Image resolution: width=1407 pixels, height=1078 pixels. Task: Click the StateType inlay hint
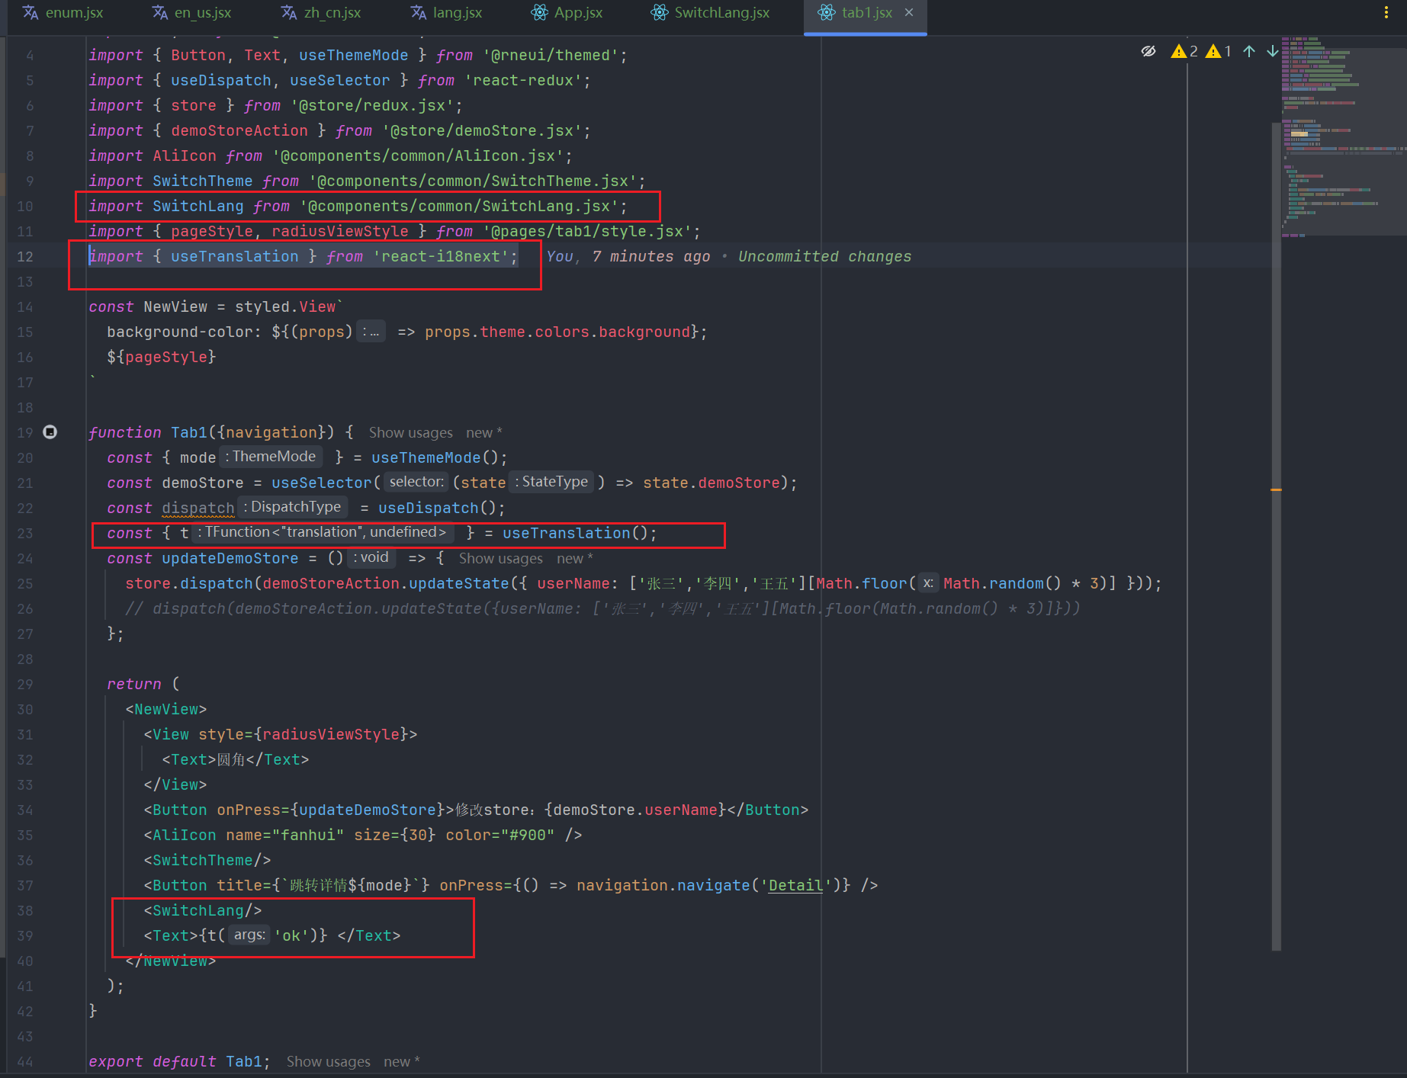[x=552, y=482]
